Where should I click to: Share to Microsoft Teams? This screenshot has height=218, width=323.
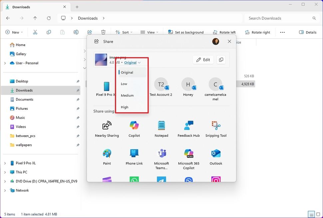(161, 157)
